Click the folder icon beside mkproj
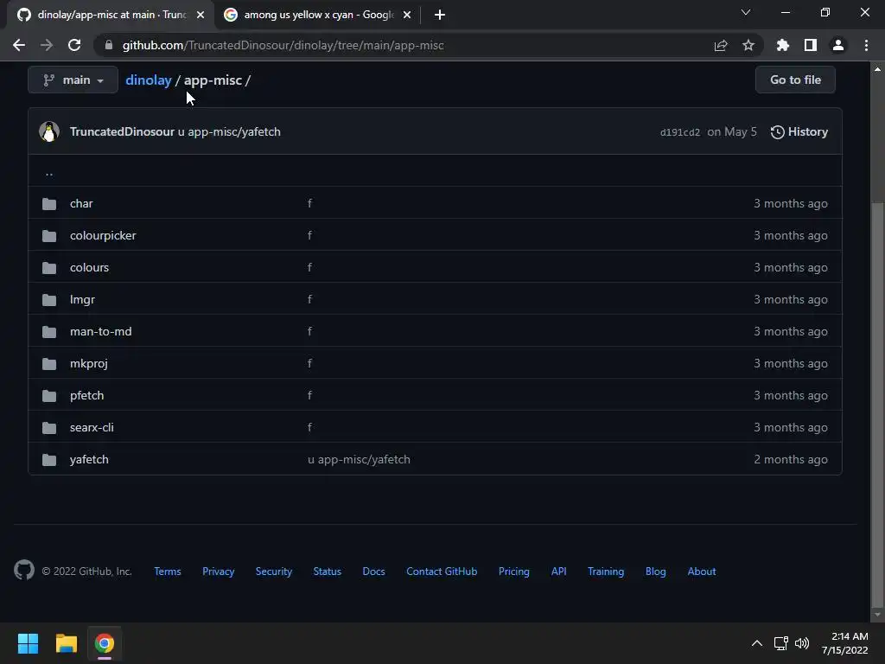885x664 pixels. tap(49, 364)
